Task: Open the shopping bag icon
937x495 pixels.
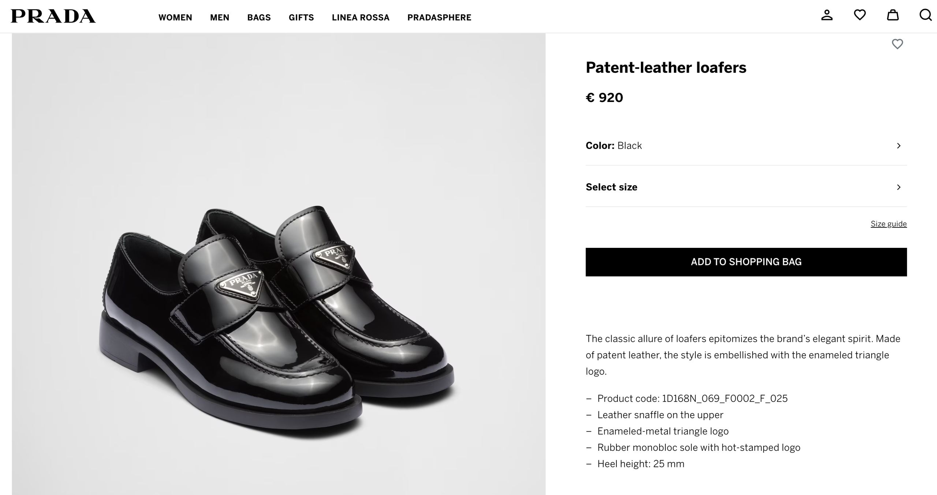Action: (893, 15)
